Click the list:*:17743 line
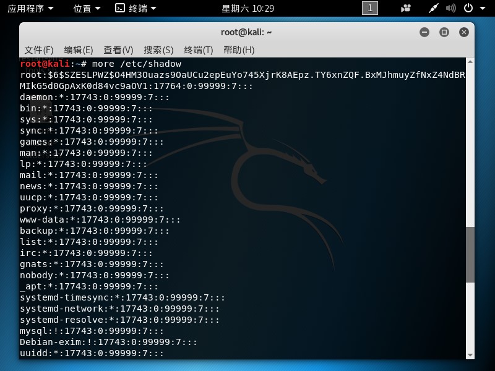The image size is (495, 371). (89, 242)
